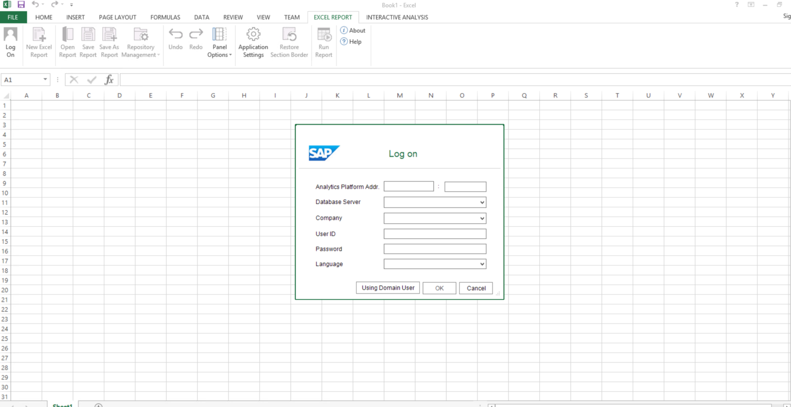Image resolution: width=791 pixels, height=407 pixels.
Task: Expand the Company combo box
Action: tap(482, 218)
